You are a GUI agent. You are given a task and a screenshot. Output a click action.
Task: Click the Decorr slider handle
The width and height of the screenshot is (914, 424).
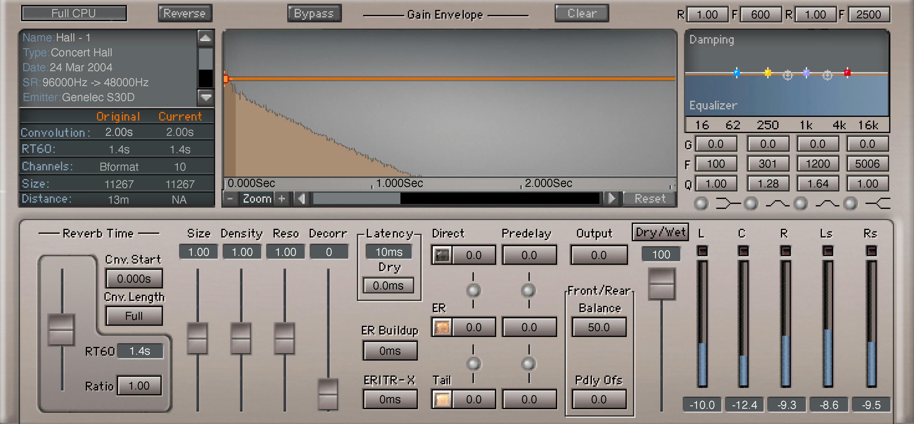(328, 394)
